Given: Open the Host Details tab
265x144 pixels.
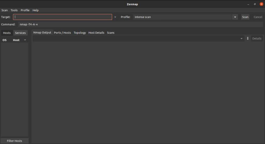Looking at the screenshot, I should 96,33.
